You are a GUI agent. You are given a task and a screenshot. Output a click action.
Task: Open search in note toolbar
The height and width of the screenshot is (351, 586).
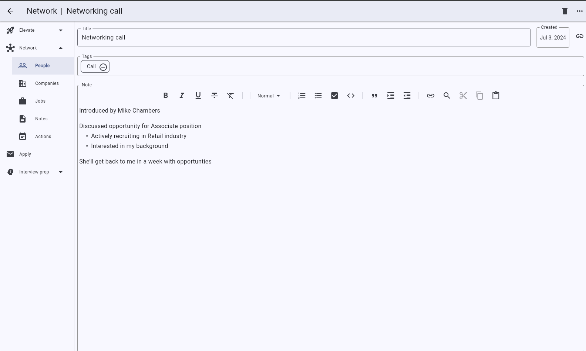pos(447,96)
